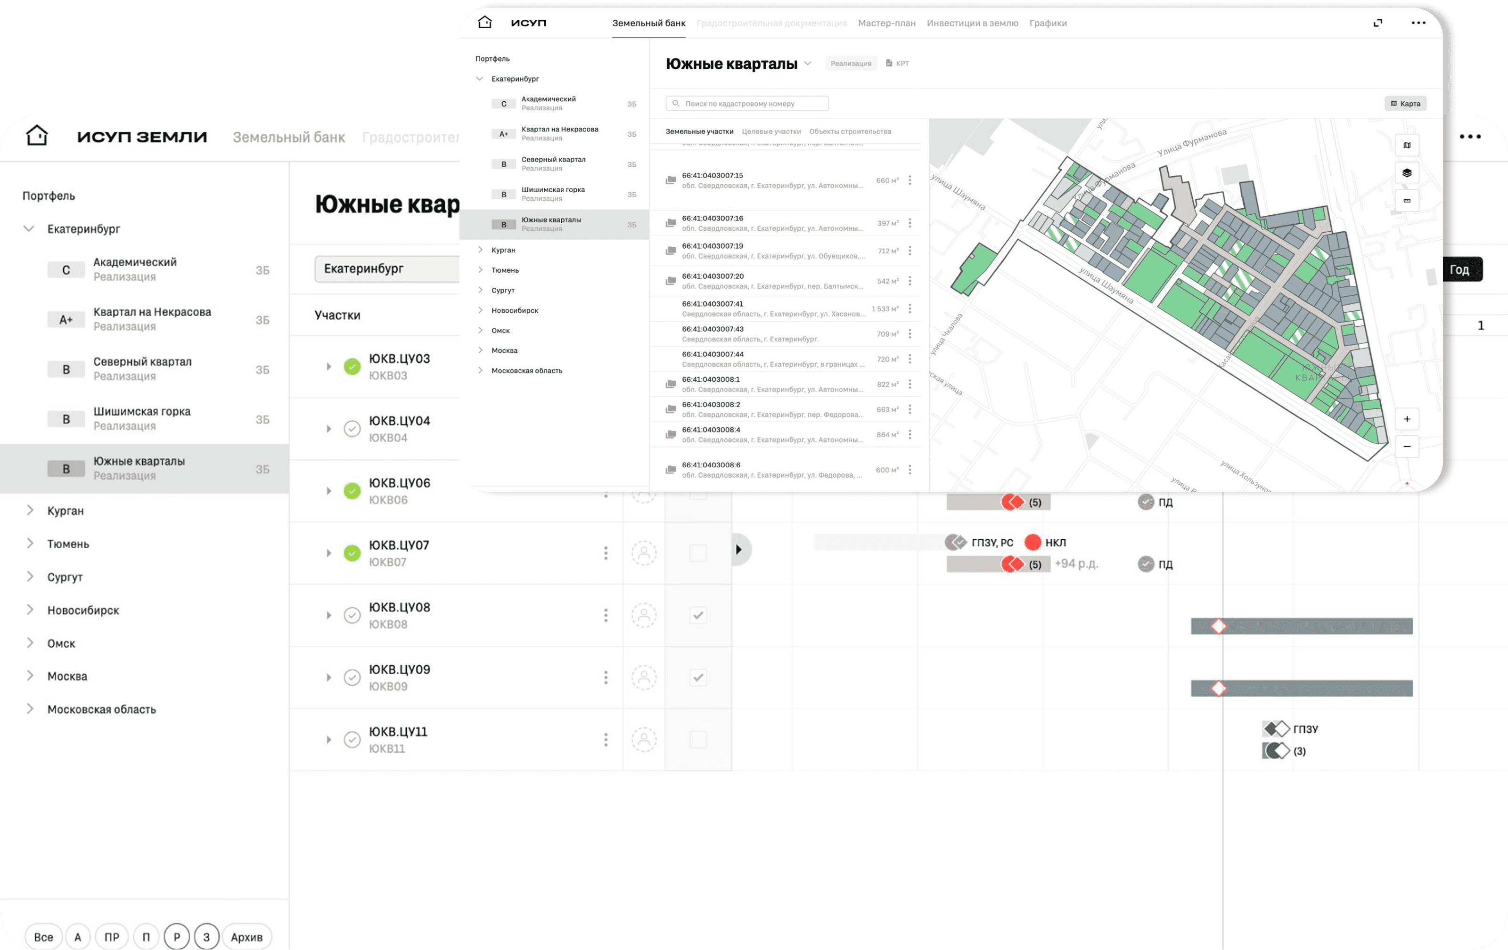The height and width of the screenshot is (950, 1508).
Task: Click the green status check icon of ЮКВ.ЦУ03
Action: 352,367
